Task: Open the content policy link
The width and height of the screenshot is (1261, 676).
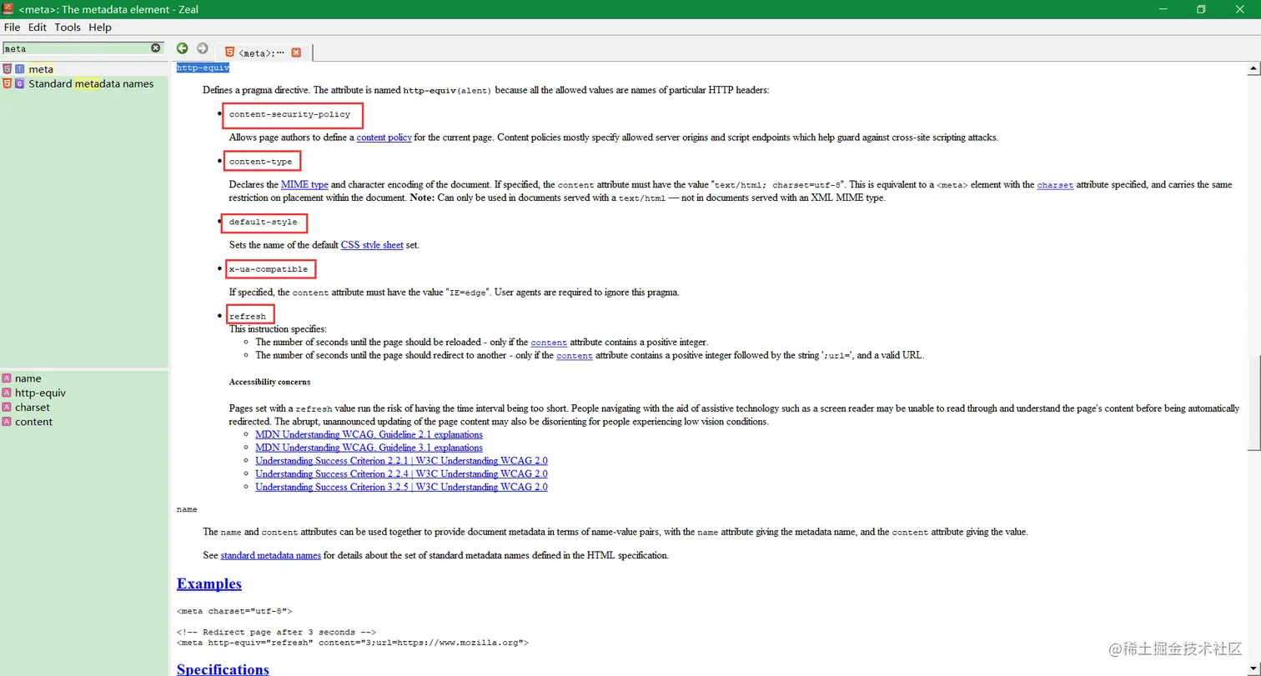Action: point(384,138)
